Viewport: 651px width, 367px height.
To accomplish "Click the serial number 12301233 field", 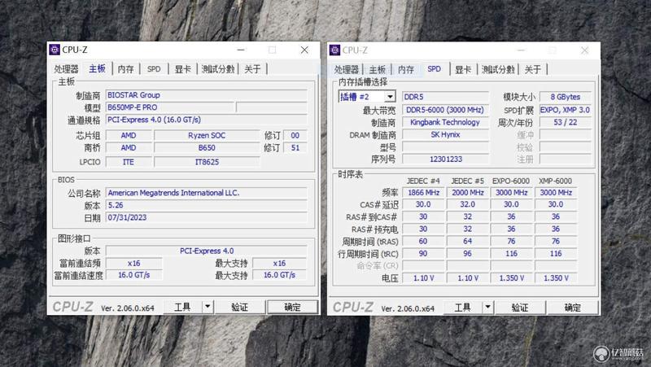I will pos(445,159).
